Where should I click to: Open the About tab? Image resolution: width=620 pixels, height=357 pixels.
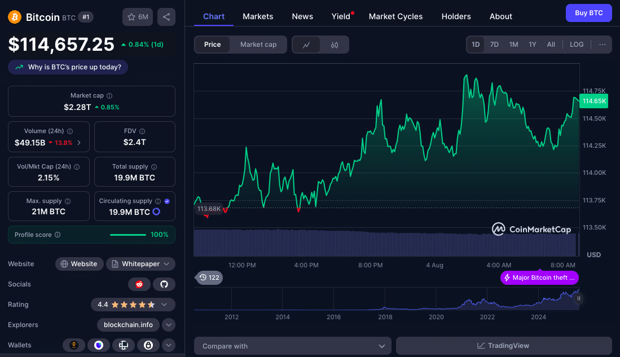(x=500, y=16)
